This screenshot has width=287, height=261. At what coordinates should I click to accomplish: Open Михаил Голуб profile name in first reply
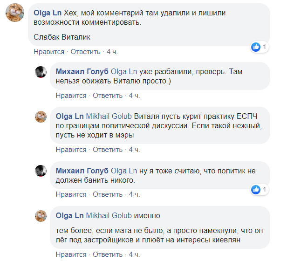(82, 71)
